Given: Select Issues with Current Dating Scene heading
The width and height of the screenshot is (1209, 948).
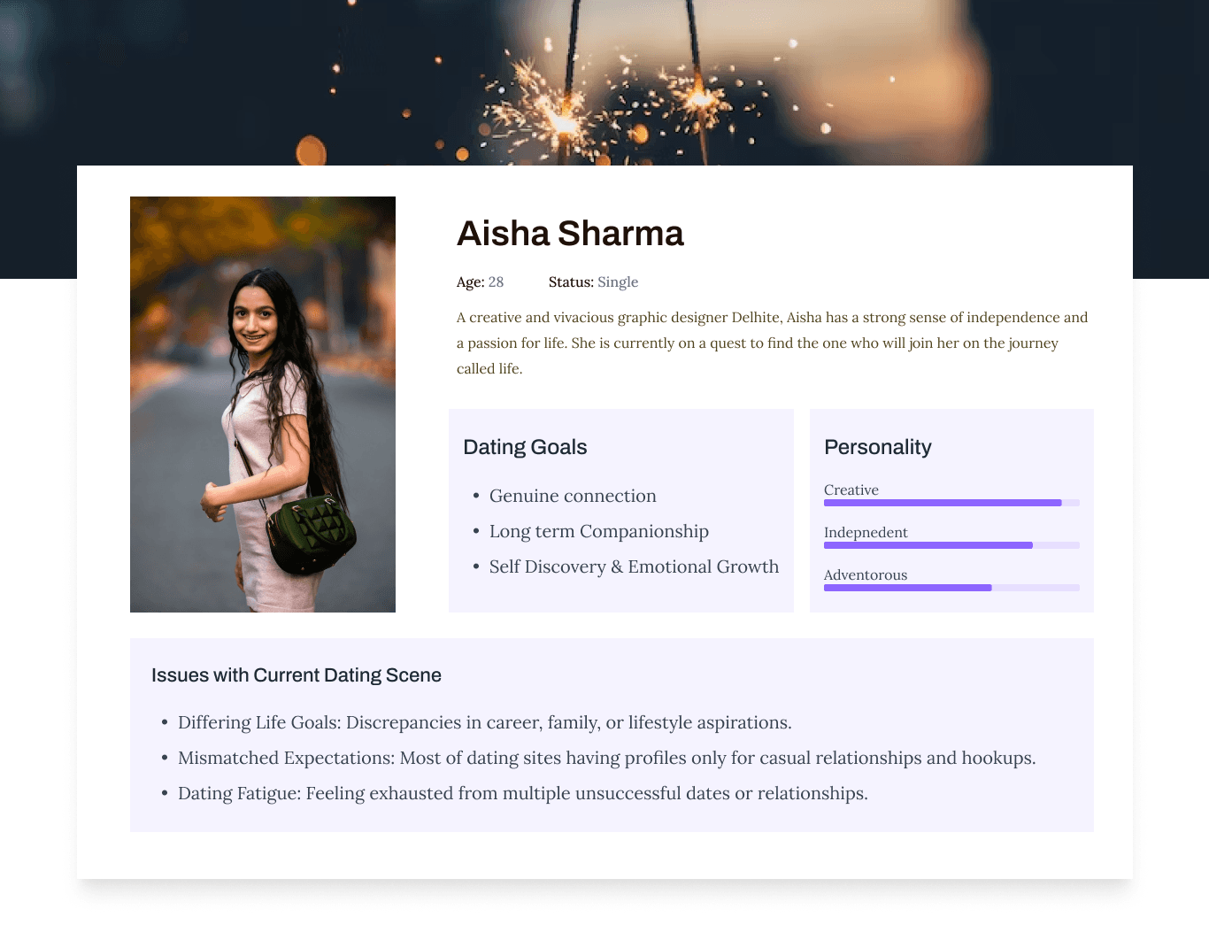Looking at the screenshot, I should coord(296,675).
